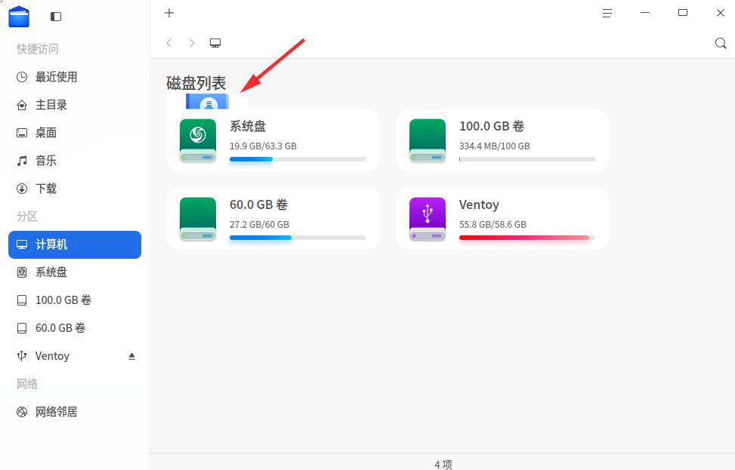Click the drive icon beside 60.0 GB 卷 sidebar
The width and height of the screenshot is (735, 470).
[22, 328]
